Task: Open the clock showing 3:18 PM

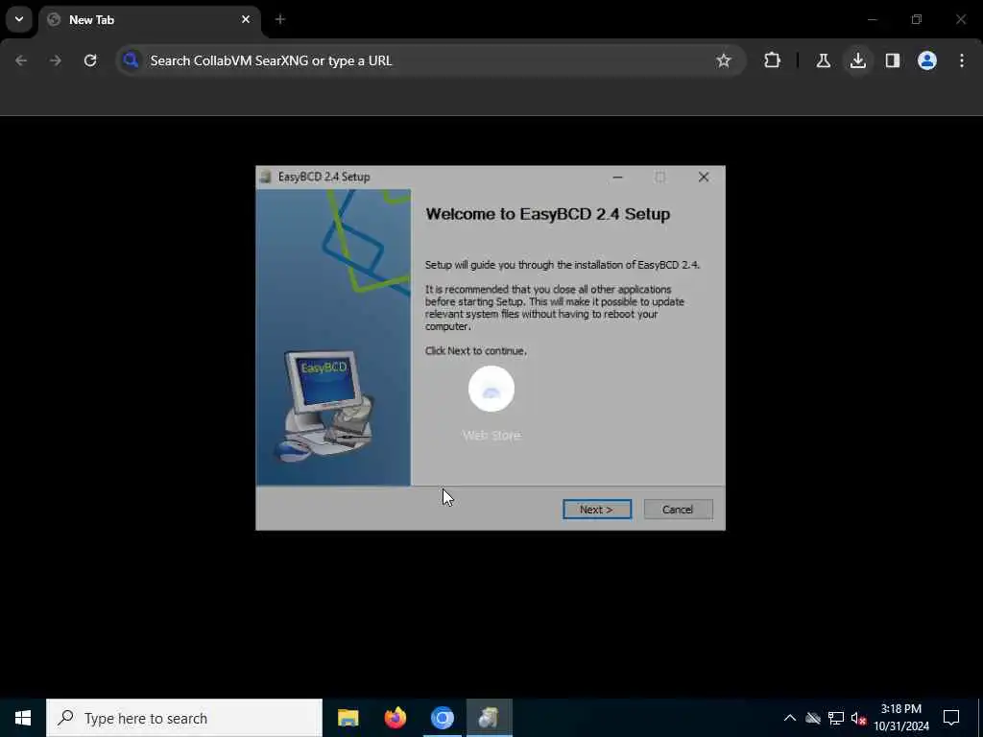Action: [x=901, y=718]
